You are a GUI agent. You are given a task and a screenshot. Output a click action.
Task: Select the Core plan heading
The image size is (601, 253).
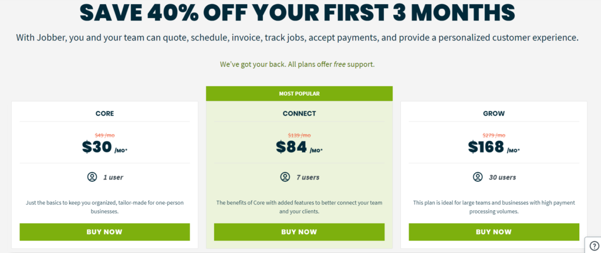click(104, 113)
